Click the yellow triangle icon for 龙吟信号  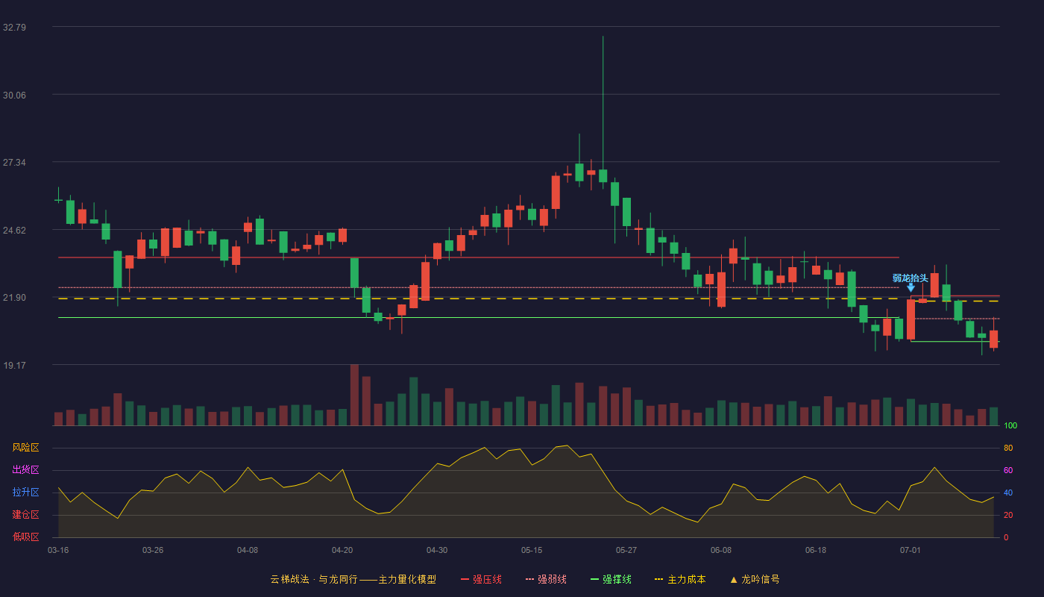(734, 579)
